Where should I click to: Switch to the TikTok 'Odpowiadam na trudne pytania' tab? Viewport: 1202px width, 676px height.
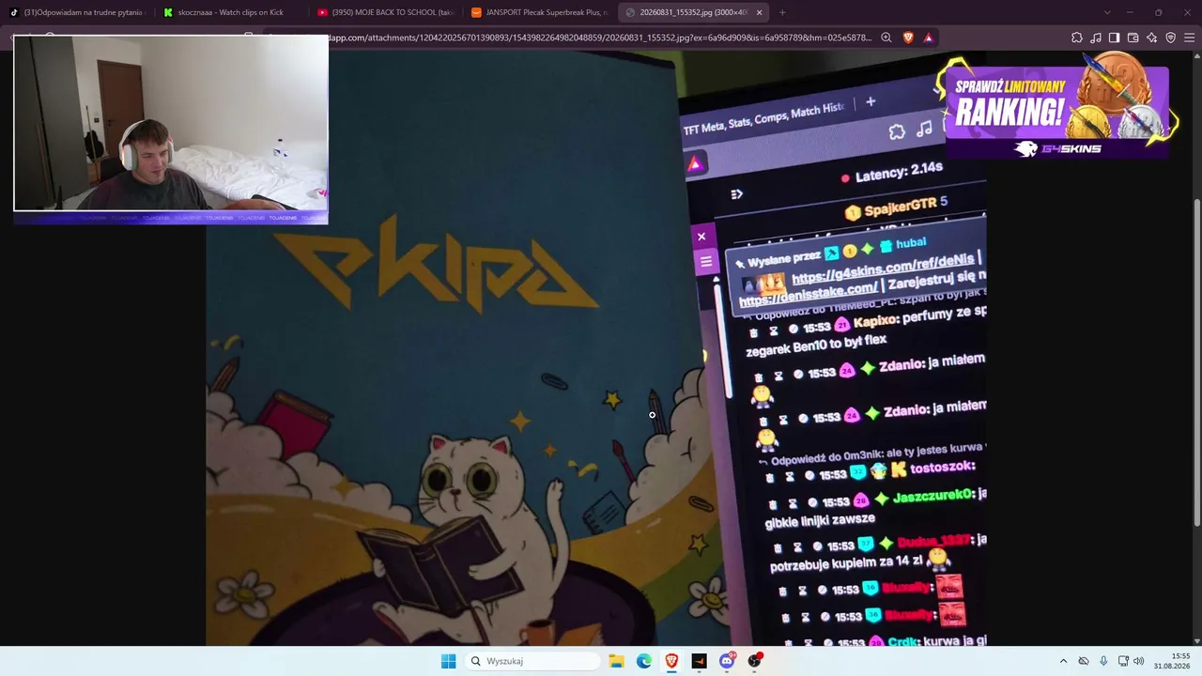[x=77, y=12]
